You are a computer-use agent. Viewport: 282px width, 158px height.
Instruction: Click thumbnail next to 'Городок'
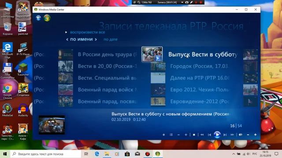pos(158,66)
